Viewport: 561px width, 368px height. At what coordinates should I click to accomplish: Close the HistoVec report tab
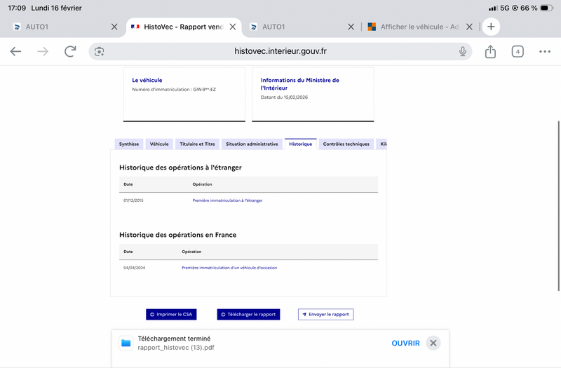tap(233, 27)
